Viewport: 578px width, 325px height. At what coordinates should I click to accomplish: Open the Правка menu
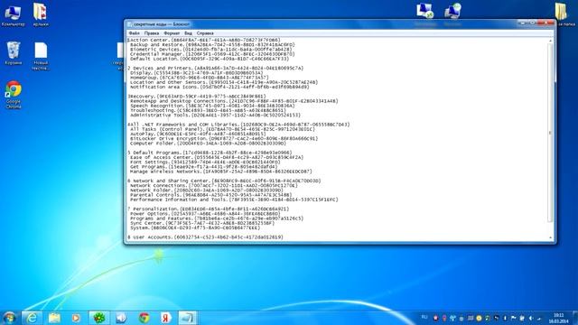[152, 33]
